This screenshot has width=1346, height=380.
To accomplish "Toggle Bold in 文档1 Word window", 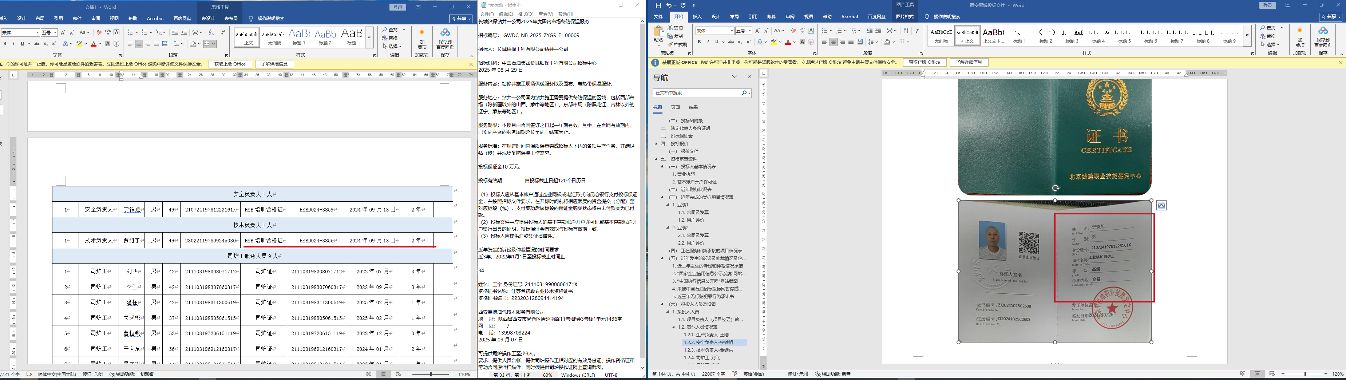I will [5, 44].
